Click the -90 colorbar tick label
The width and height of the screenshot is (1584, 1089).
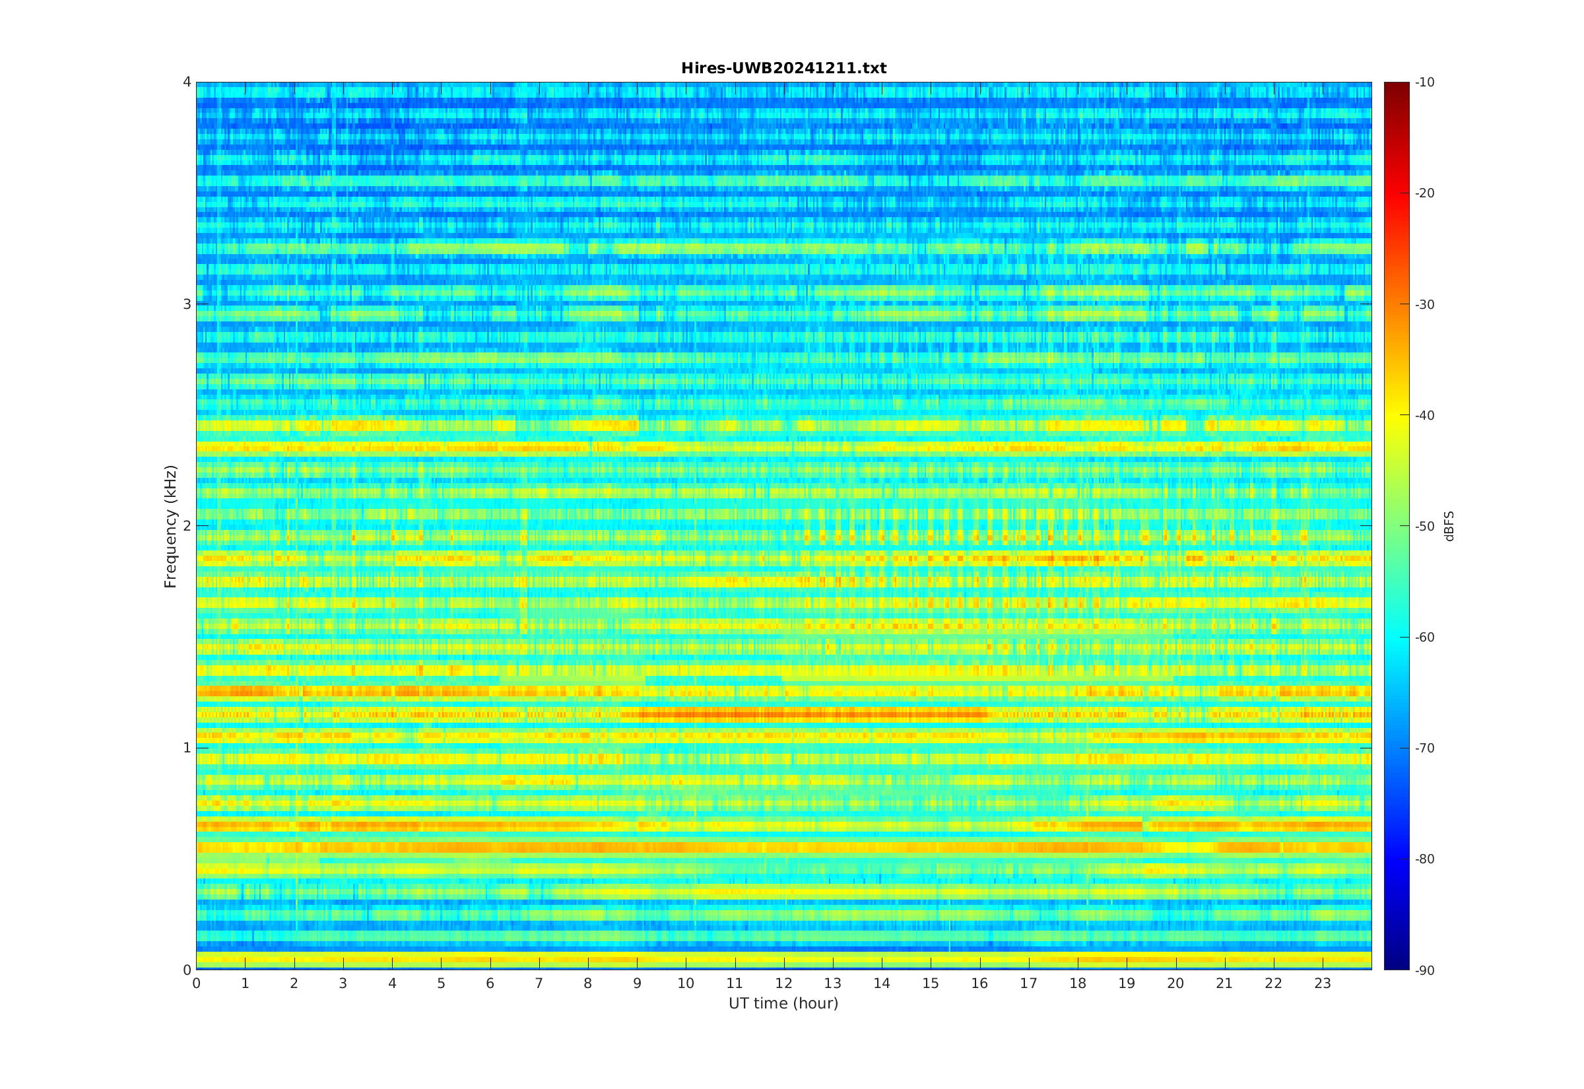(1424, 970)
